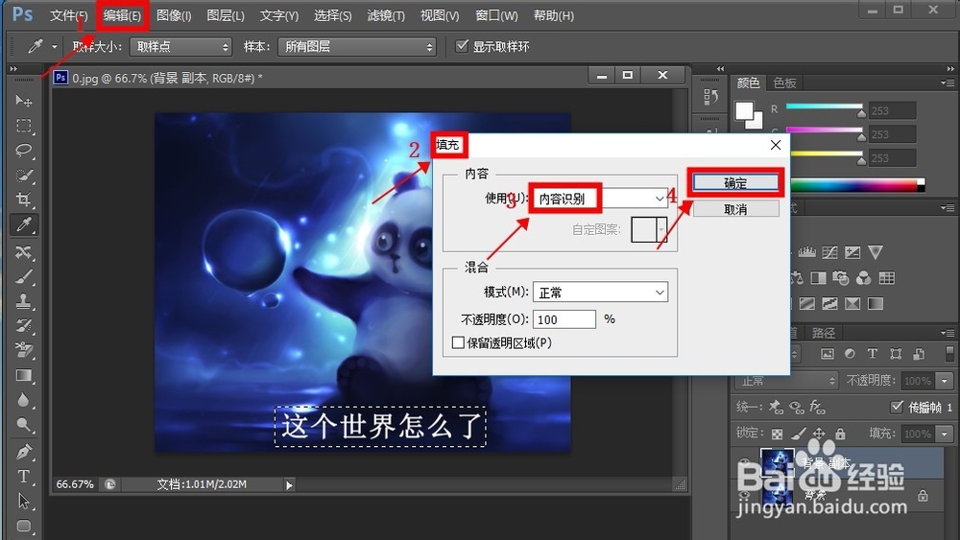Select the Lasso tool
Viewport: 960px width, 540px height.
tap(24, 150)
